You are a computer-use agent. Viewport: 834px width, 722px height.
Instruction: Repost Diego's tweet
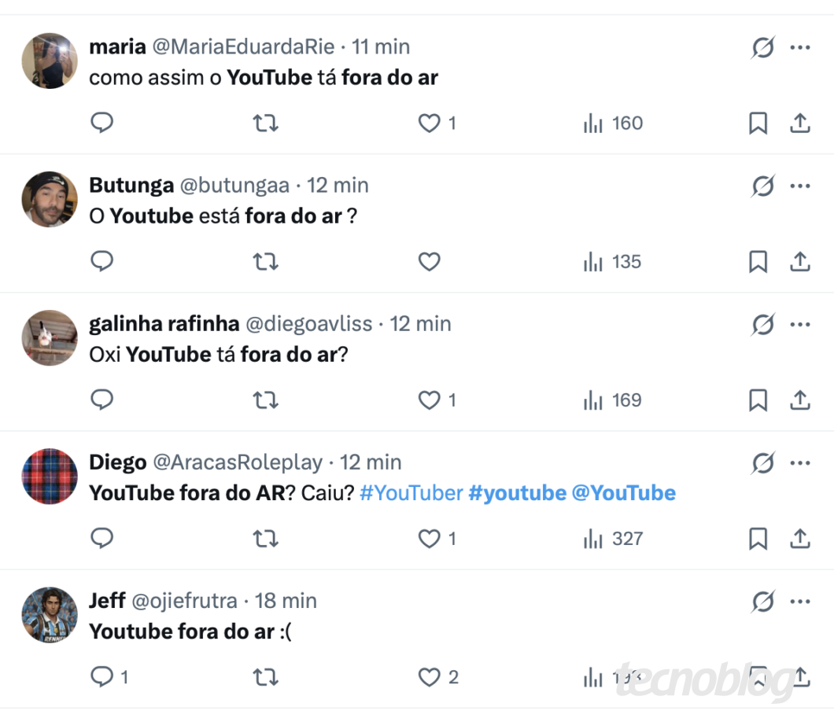coord(266,539)
